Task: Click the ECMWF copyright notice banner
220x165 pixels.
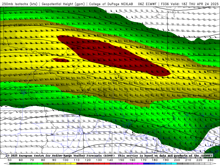Action: pyautogui.click(x=110, y=155)
